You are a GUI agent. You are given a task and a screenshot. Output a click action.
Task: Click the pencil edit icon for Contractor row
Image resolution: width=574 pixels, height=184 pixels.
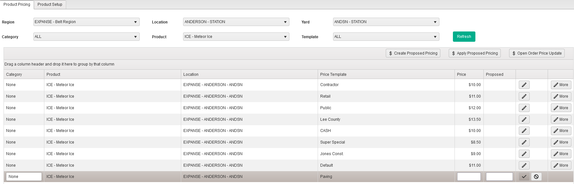(524, 85)
